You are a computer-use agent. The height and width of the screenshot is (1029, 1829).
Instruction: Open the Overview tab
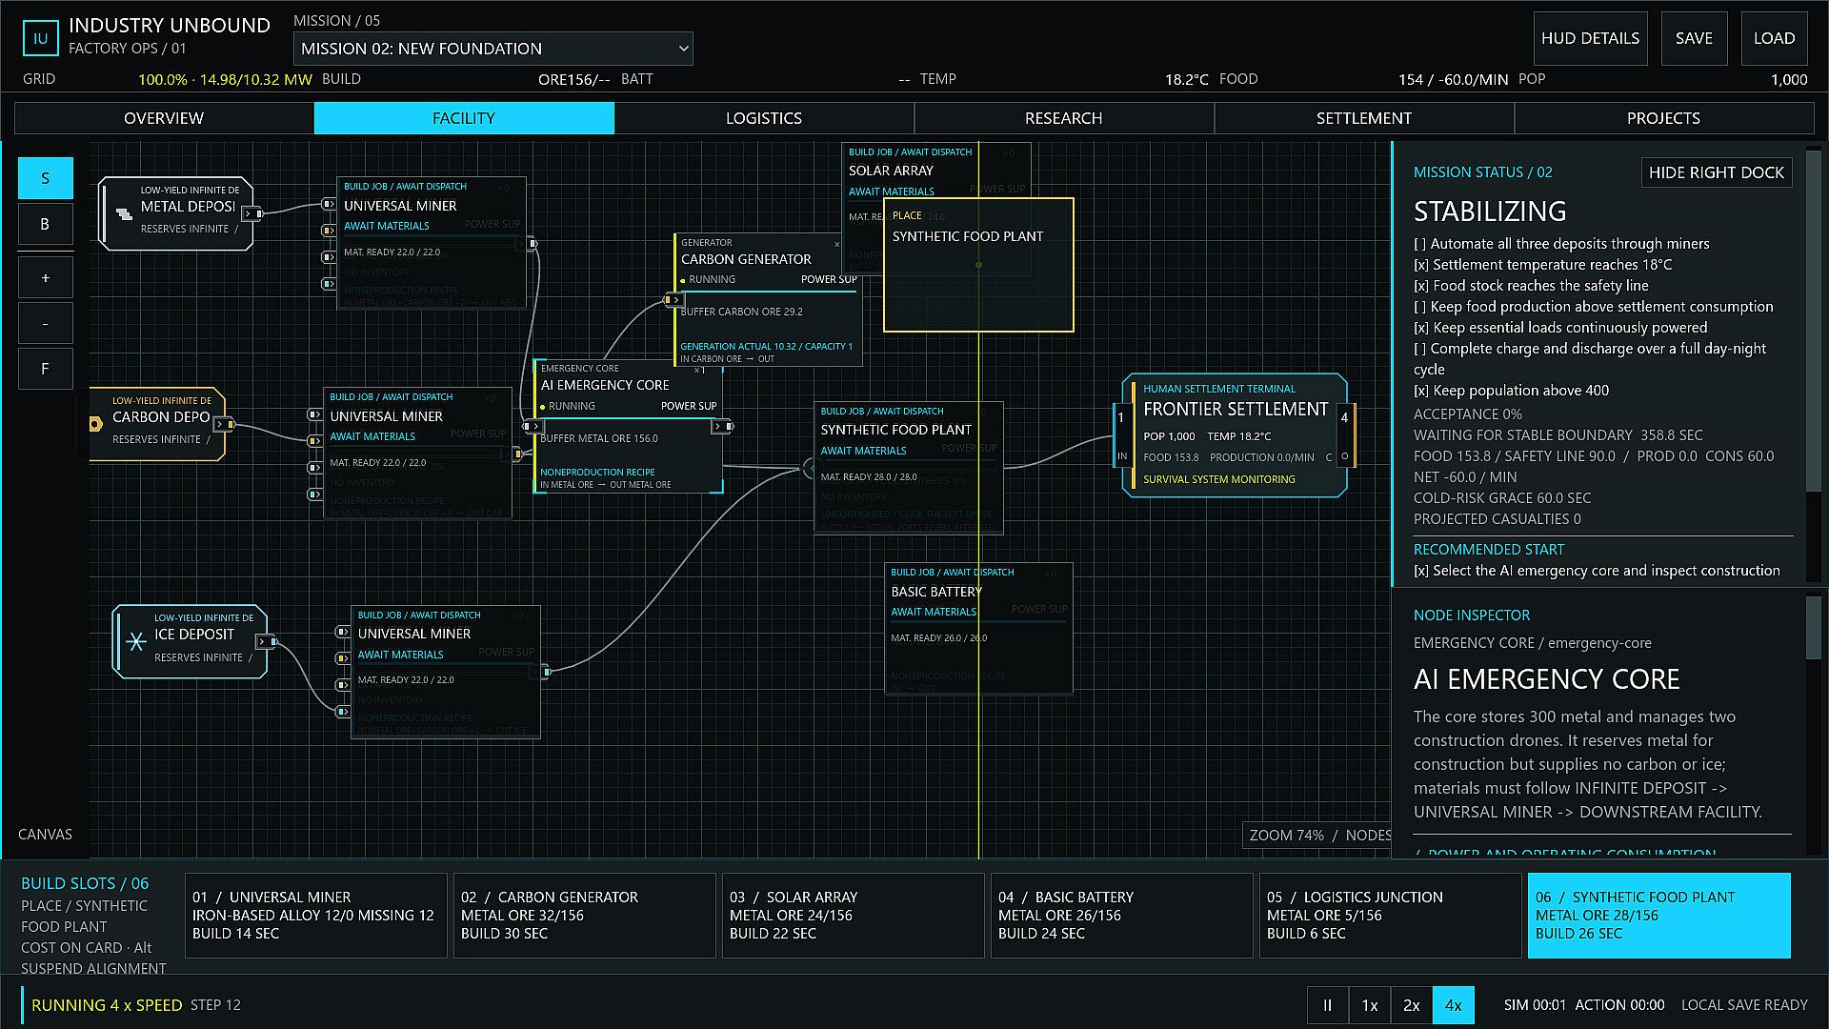[x=164, y=118]
